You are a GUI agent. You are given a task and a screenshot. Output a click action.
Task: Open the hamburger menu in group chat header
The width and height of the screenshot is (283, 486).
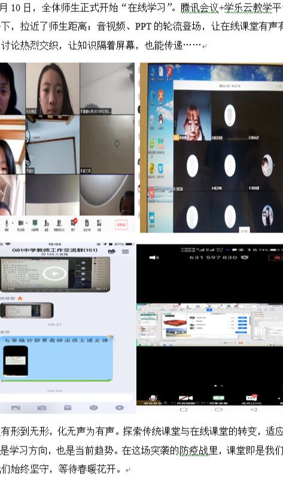pos(125,251)
